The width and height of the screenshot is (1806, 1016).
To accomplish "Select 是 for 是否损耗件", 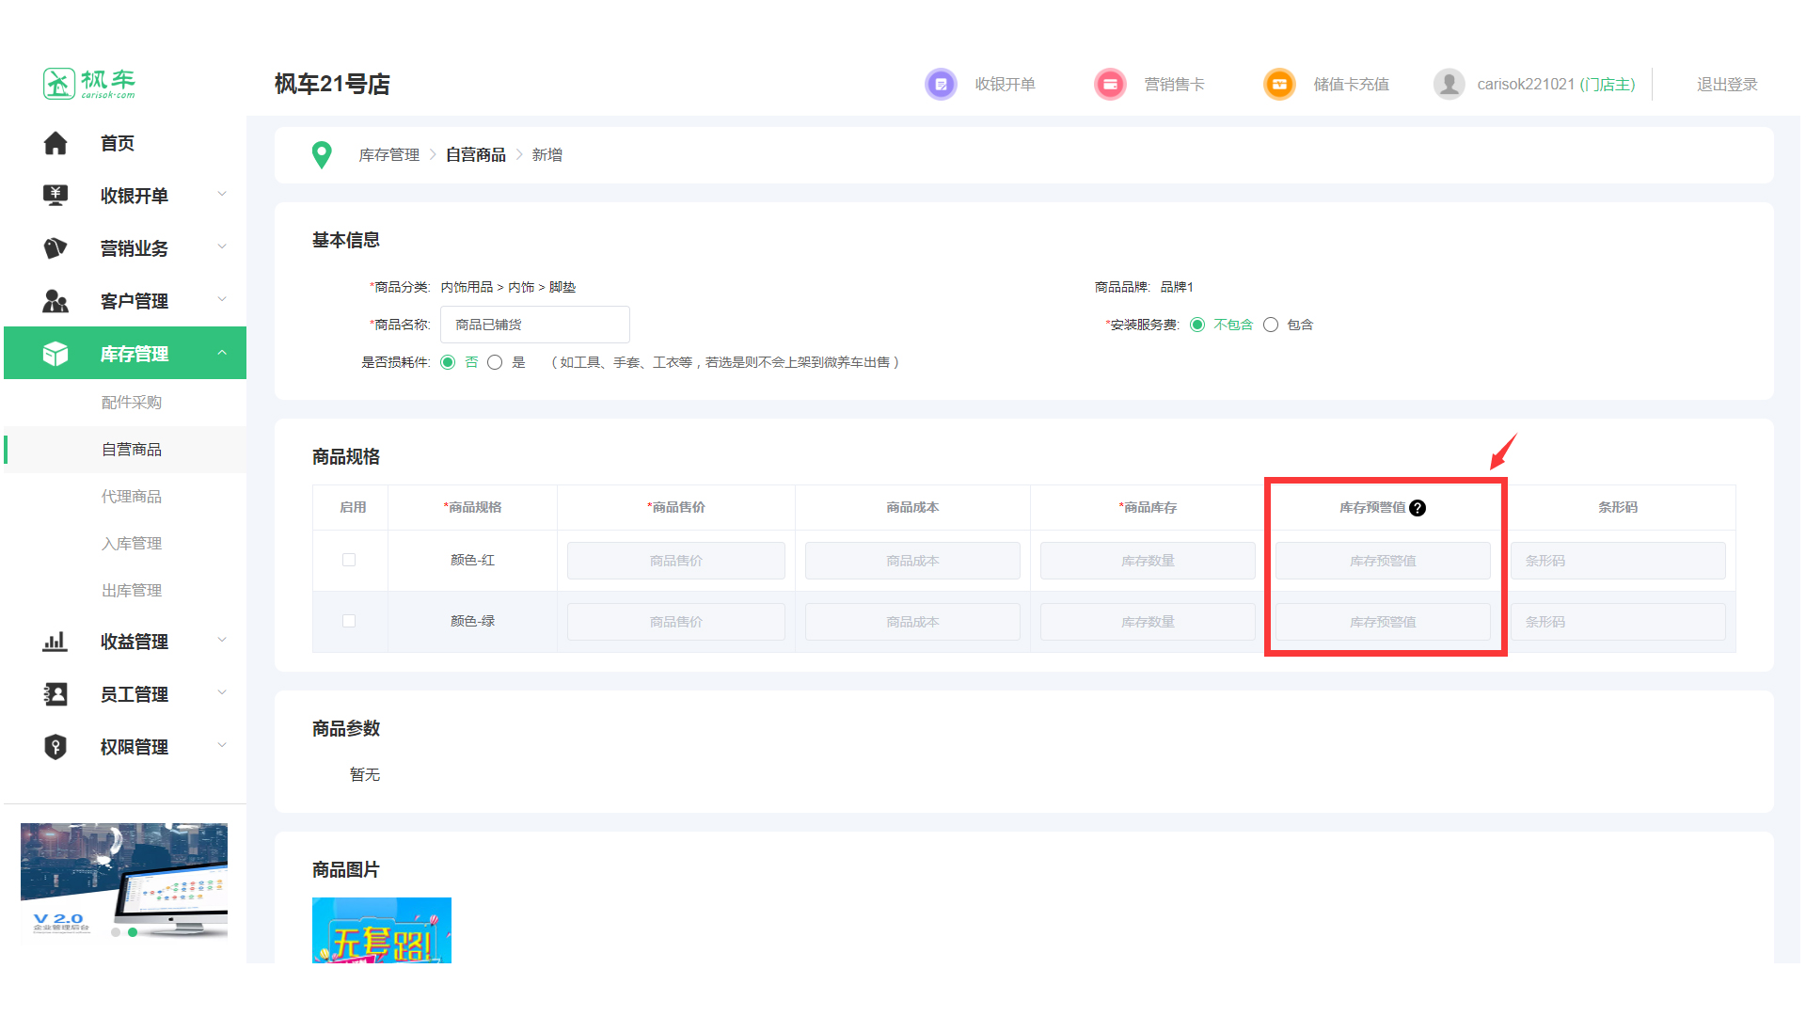I will (495, 362).
